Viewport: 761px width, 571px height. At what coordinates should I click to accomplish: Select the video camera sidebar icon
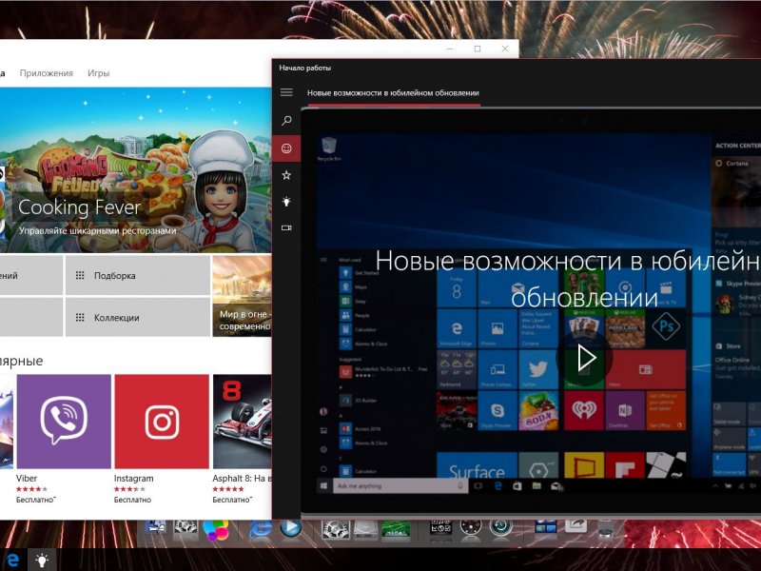(286, 227)
